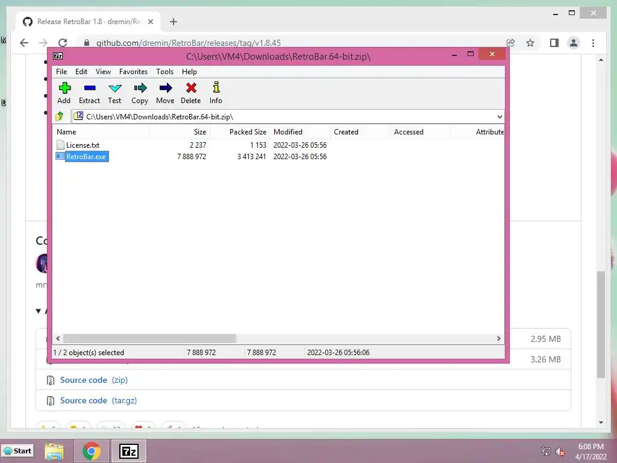
Task: Sort by the Accessed column header
Action: (x=420, y=132)
